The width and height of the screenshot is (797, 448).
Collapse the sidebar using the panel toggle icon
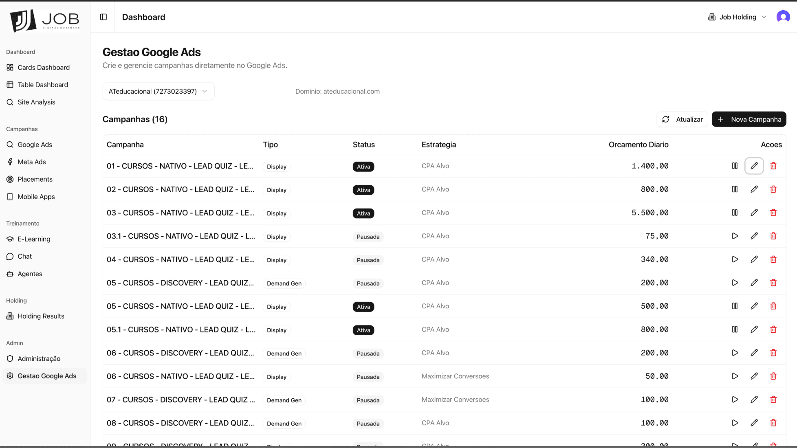pyautogui.click(x=103, y=17)
